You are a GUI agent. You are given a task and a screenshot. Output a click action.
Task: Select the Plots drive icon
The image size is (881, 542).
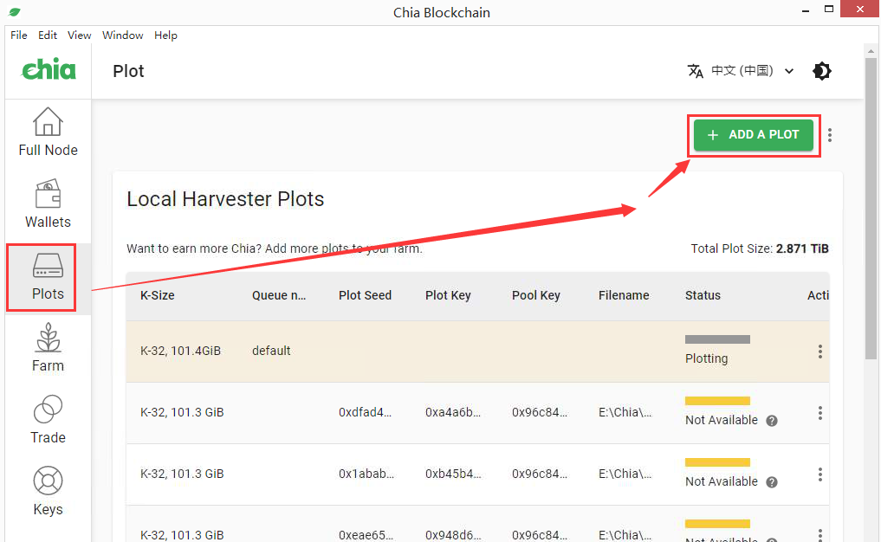coord(48,266)
